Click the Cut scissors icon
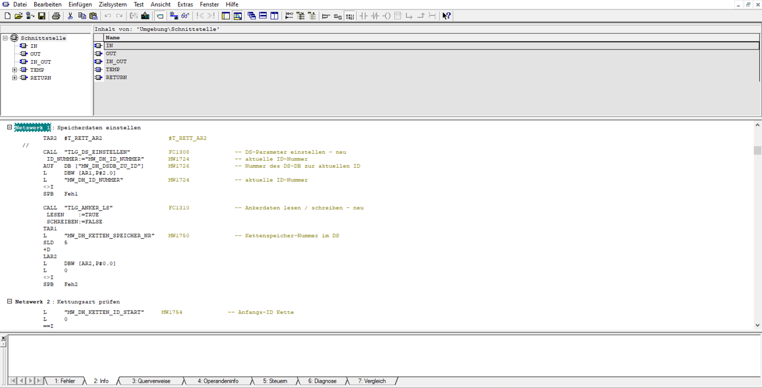762x388 pixels. [70, 16]
